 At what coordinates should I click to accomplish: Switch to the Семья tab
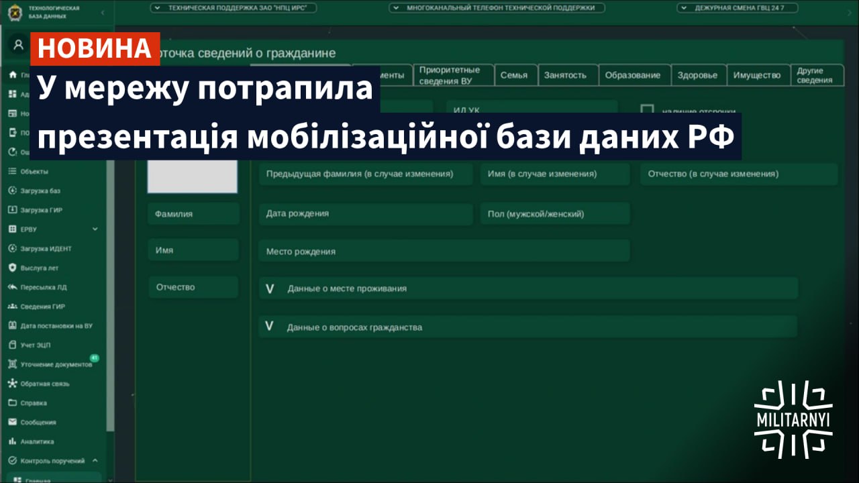coord(514,75)
